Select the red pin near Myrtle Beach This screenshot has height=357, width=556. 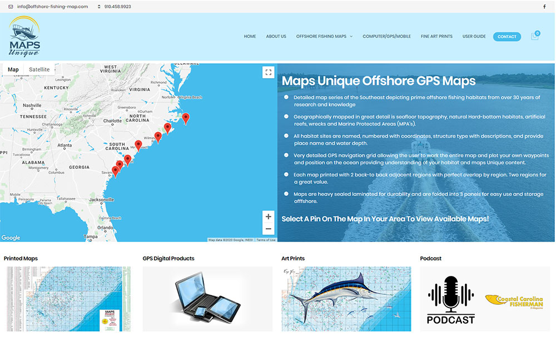(138, 145)
